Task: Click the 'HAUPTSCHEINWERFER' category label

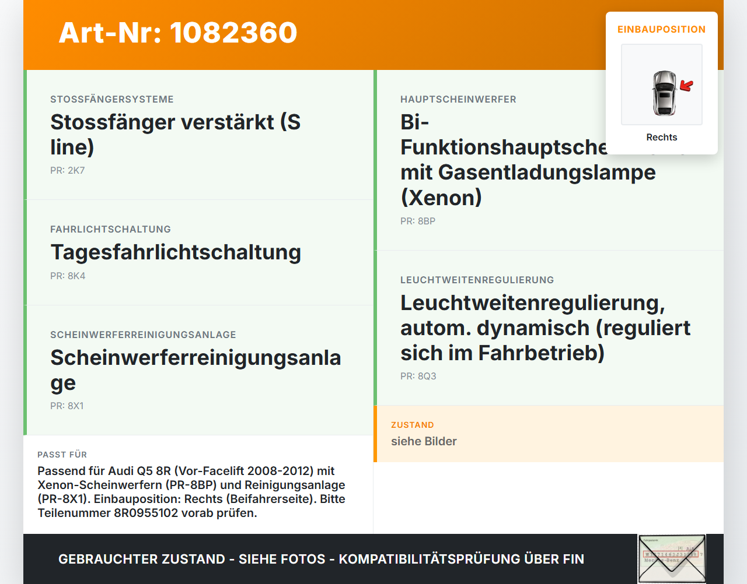Action: click(x=459, y=99)
